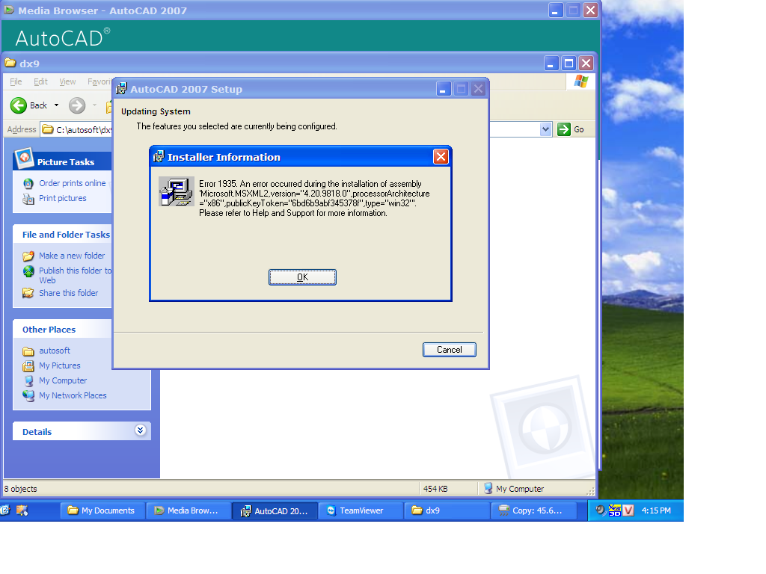Image resolution: width=766 pixels, height=574 pixels.
Task: Click Order prints online link
Action: (x=73, y=183)
